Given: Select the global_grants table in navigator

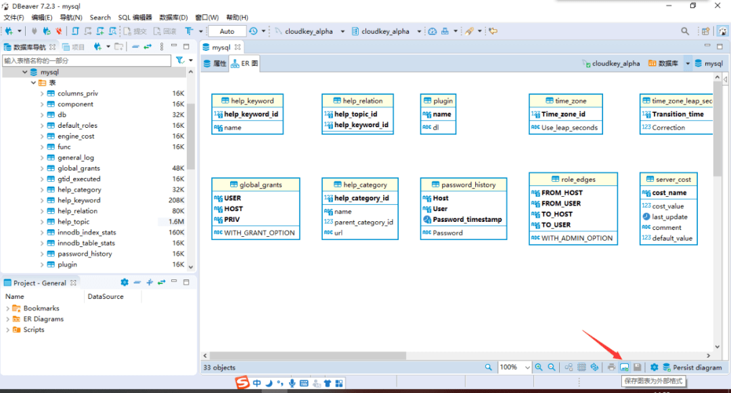Looking at the screenshot, I should click(79, 168).
